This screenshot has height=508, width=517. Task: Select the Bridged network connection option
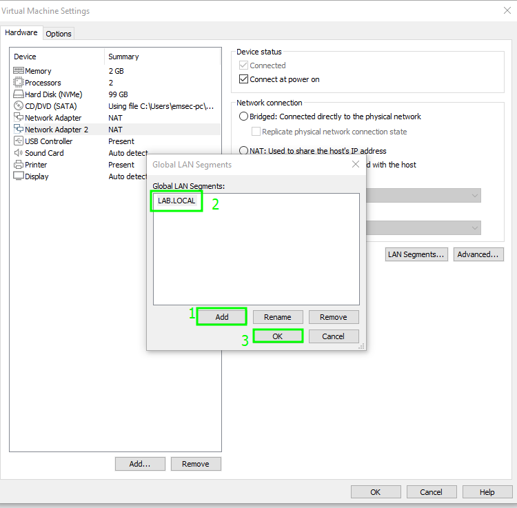(243, 116)
